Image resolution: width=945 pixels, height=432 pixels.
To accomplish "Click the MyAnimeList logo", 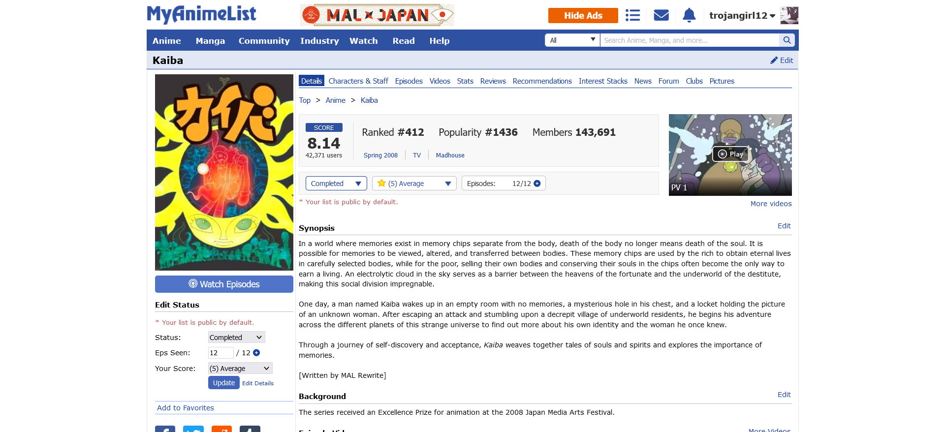I will (x=201, y=14).
